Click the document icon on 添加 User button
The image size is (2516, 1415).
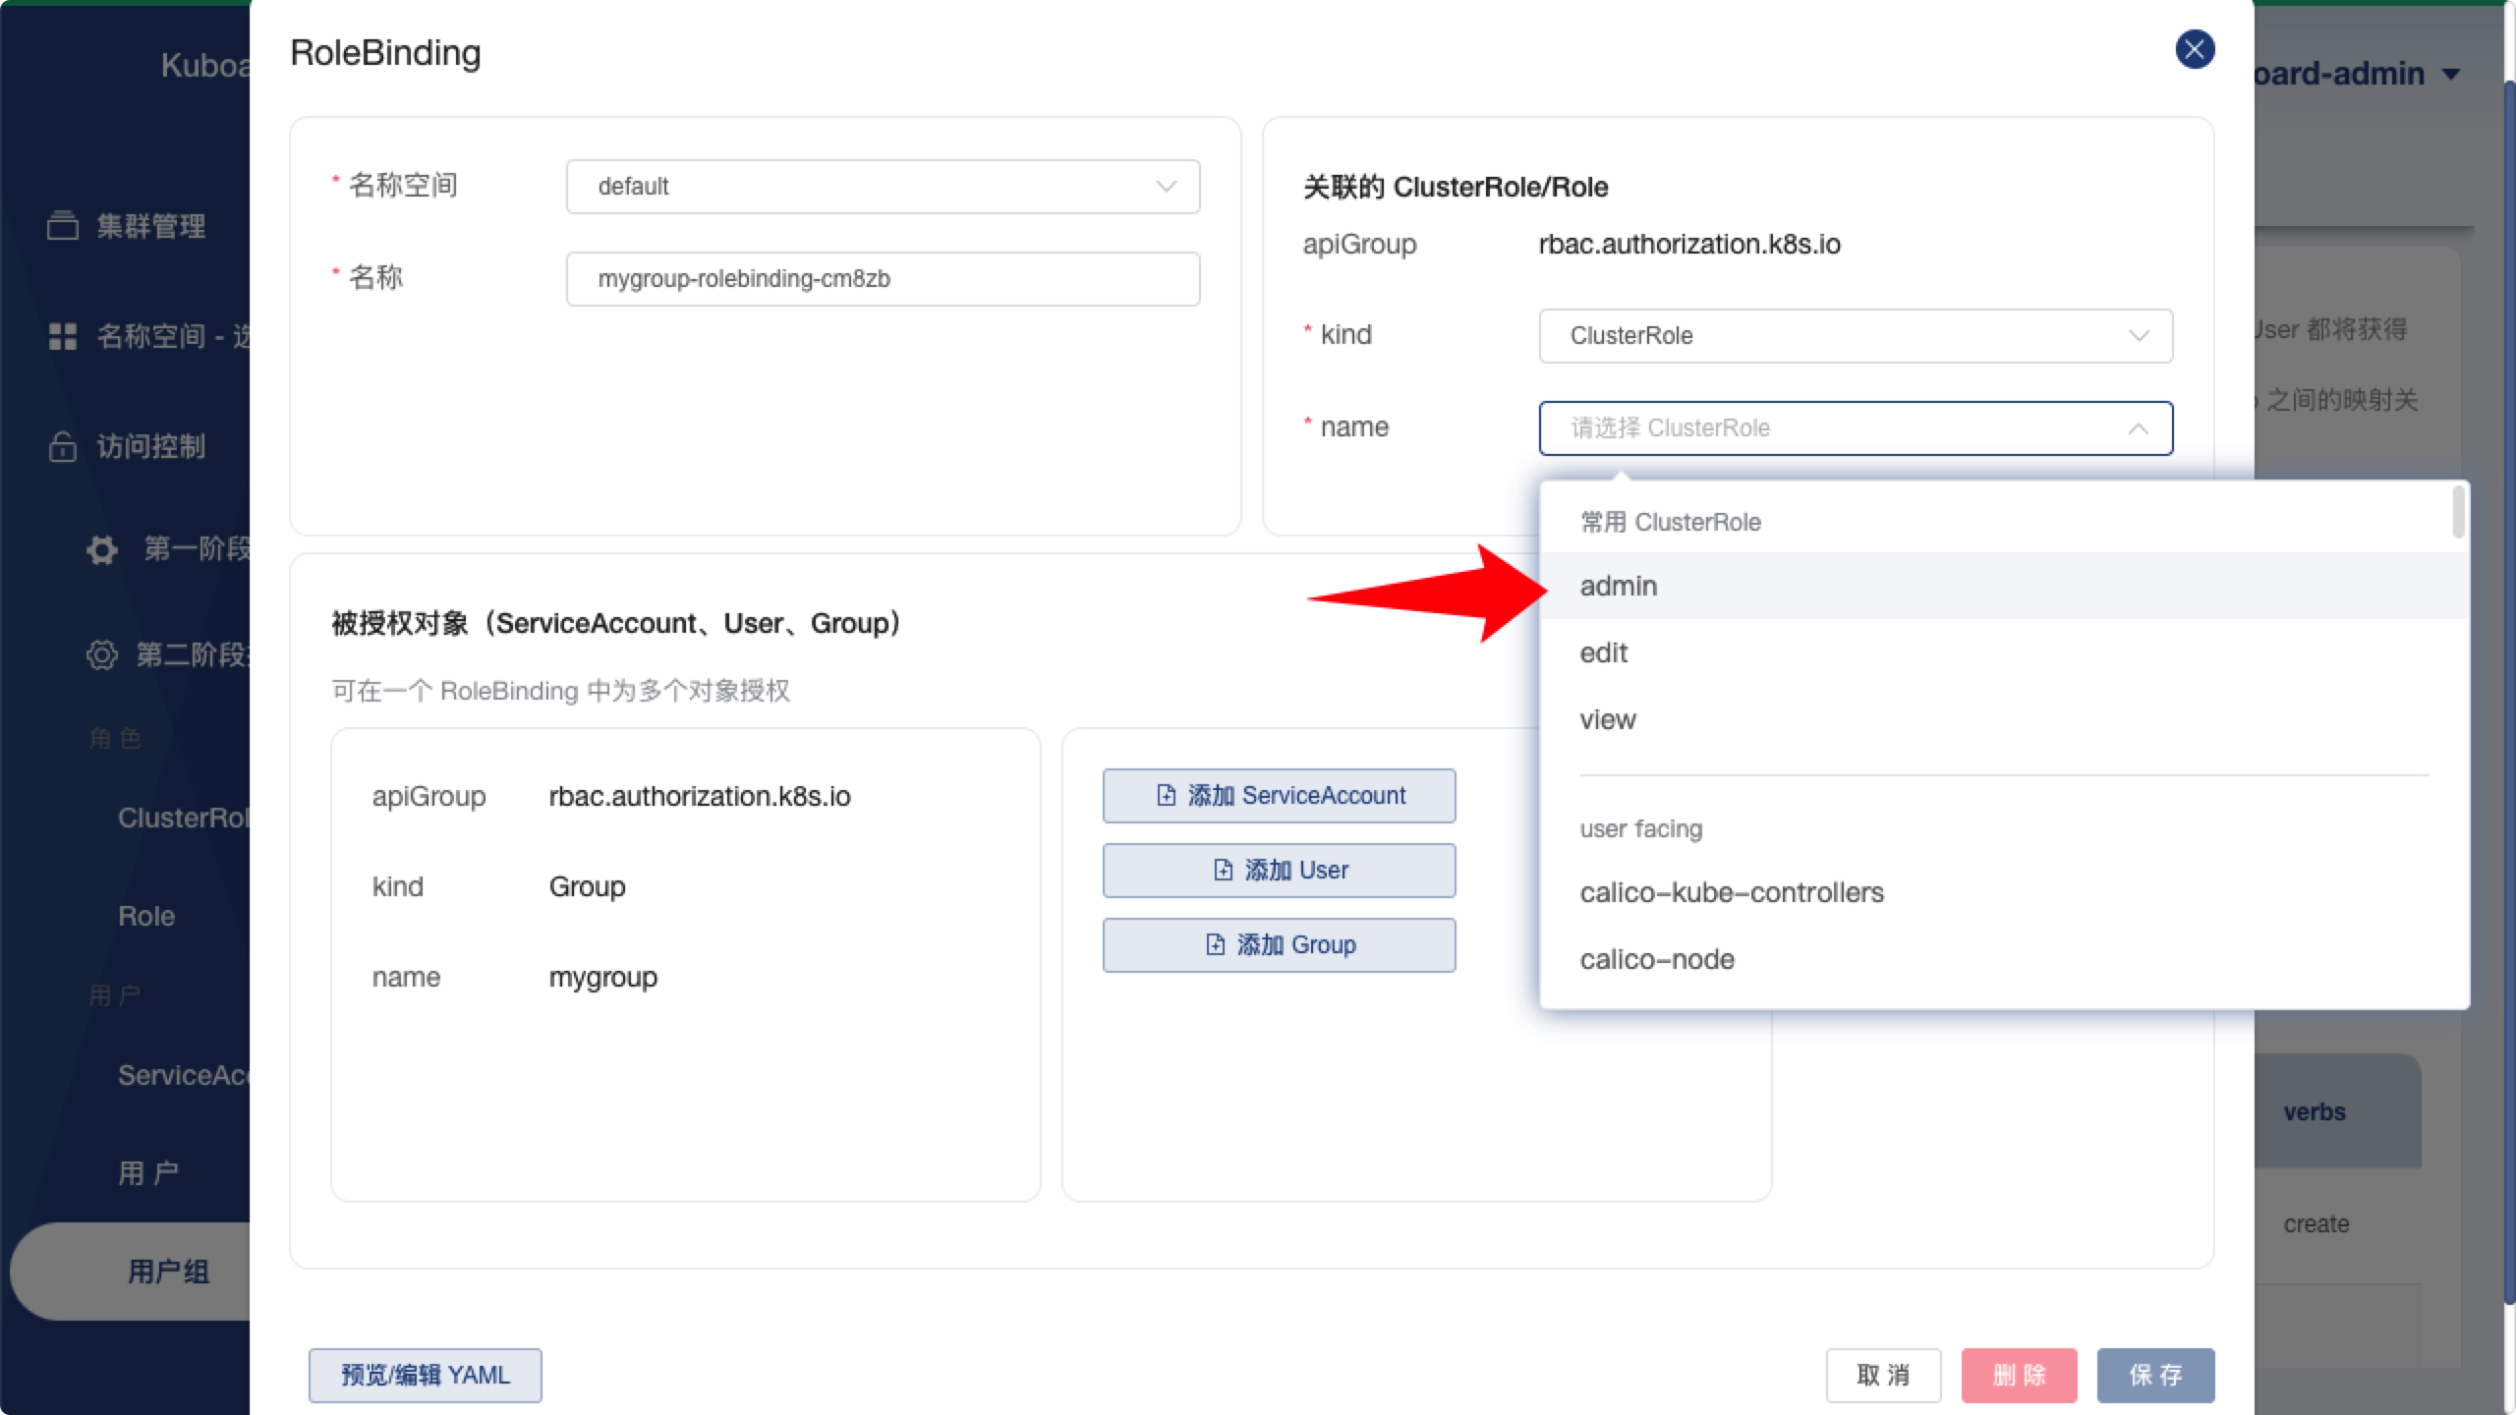pyautogui.click(x=1223, y=870)
